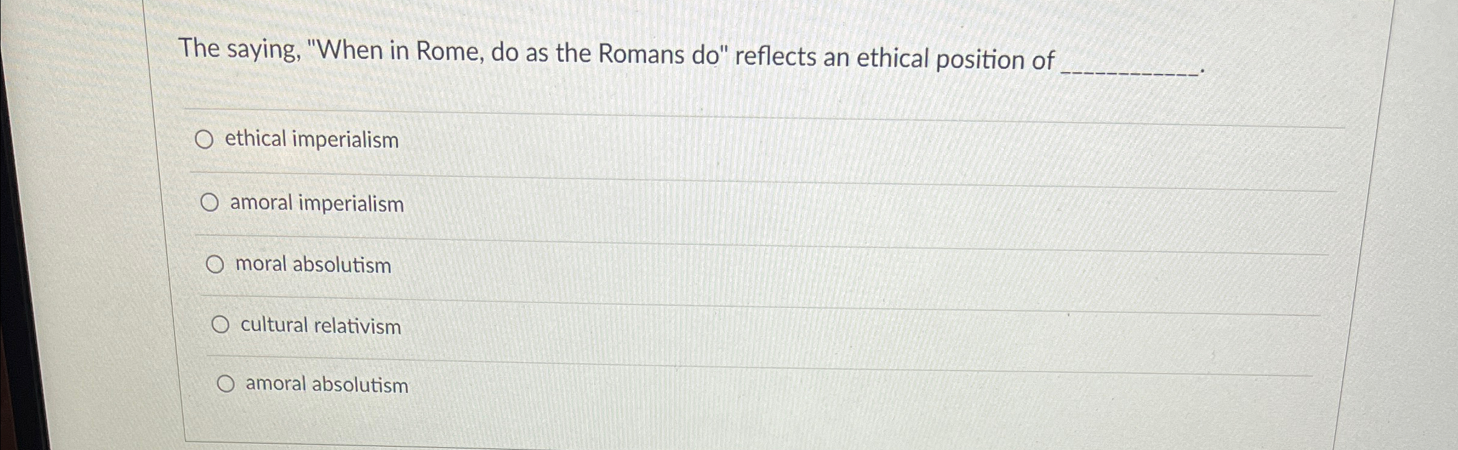Screen dimensions: 1458x450
Task: Choose cultural relativism as the correct answer
Action: [x=221, y=324]
